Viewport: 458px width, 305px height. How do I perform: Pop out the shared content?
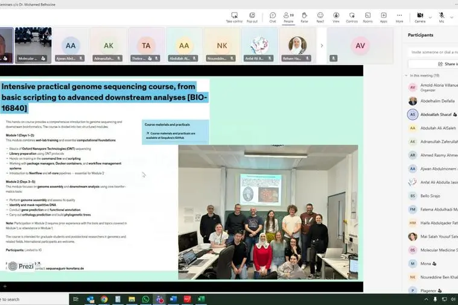click(x=252, y=17)
